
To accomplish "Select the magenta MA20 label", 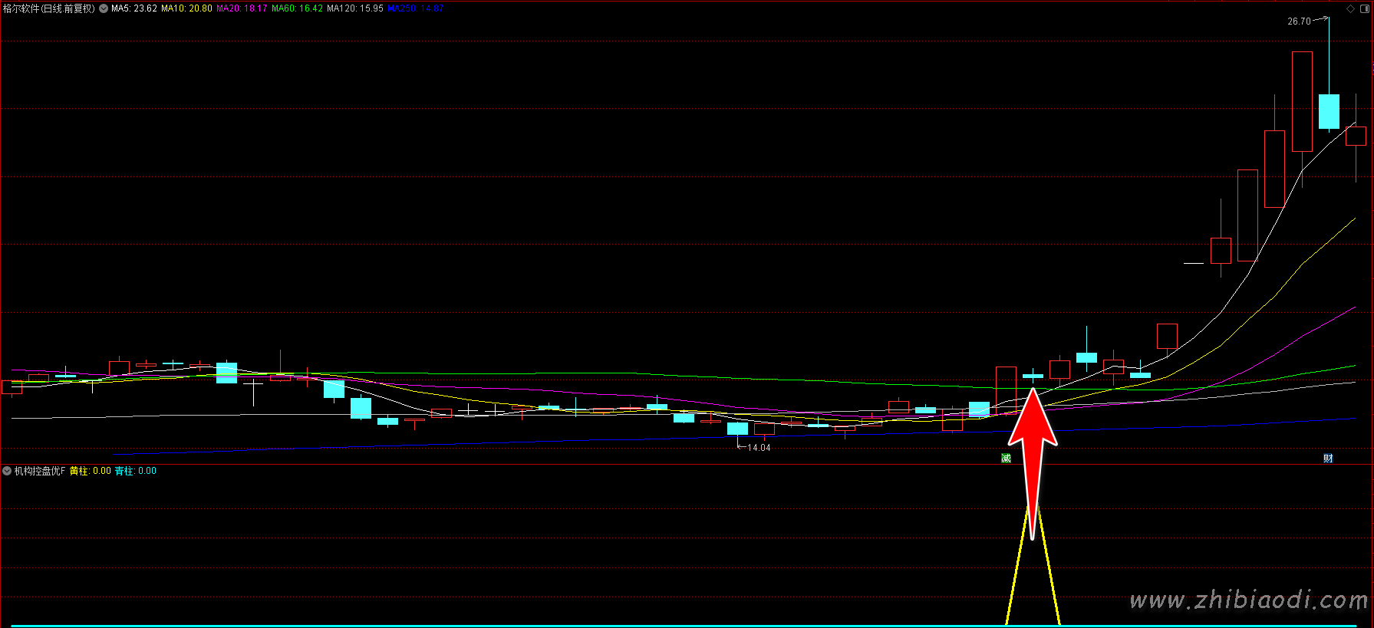I will click(242, 8).
